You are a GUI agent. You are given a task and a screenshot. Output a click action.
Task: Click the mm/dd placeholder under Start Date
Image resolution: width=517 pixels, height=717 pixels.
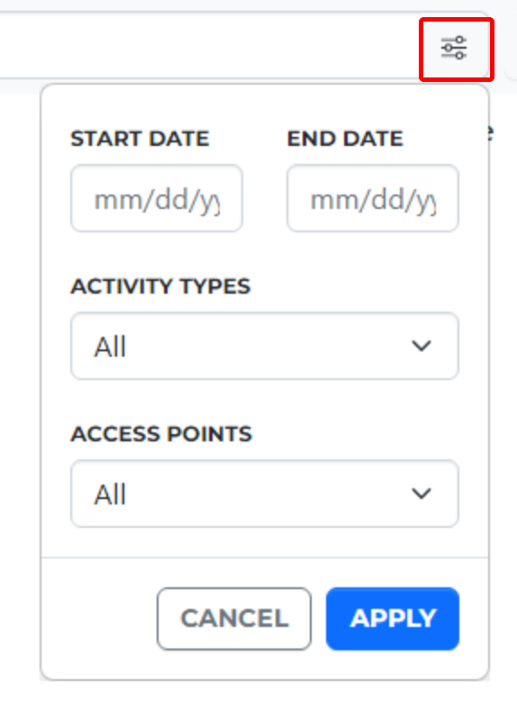157,201
